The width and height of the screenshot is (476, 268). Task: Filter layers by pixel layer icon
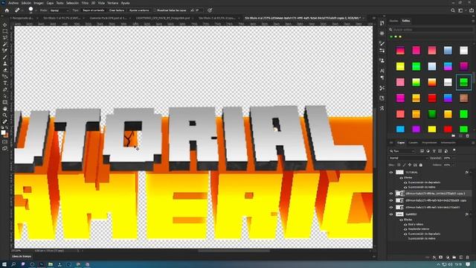(x=422, y=151)
